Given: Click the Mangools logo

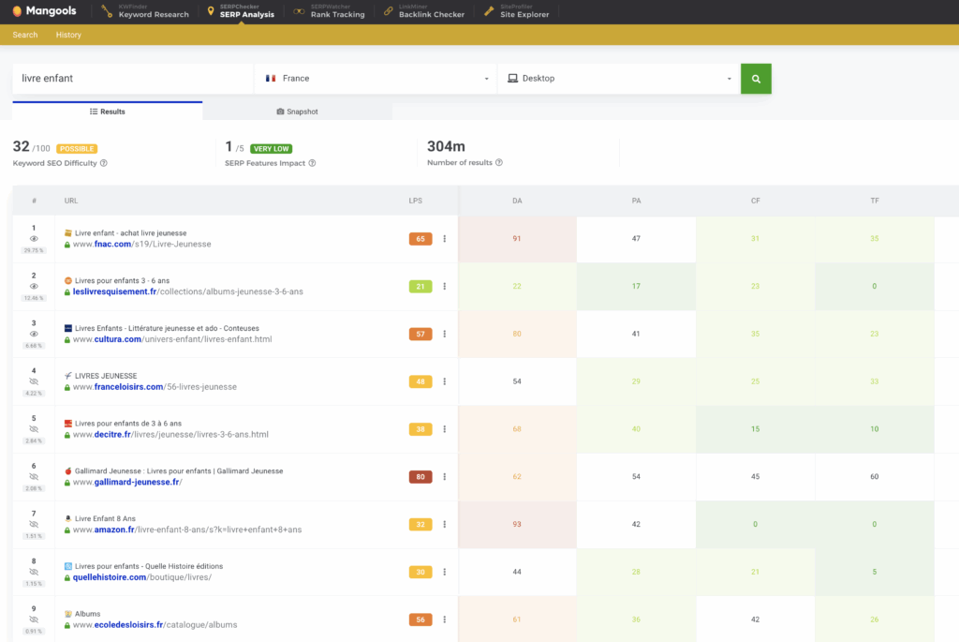Looking at the screenshot, I should 44,11.
